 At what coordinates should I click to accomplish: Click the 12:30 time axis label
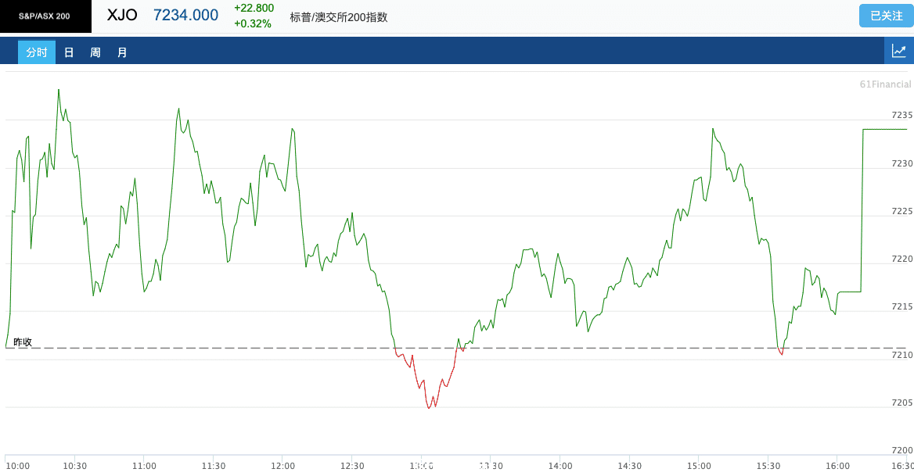352,466
